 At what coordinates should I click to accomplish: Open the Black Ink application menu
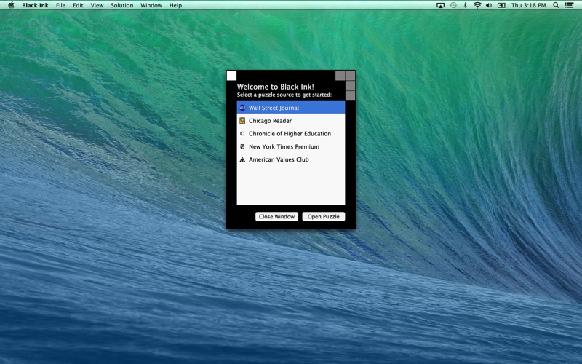(x=35, y=5)
